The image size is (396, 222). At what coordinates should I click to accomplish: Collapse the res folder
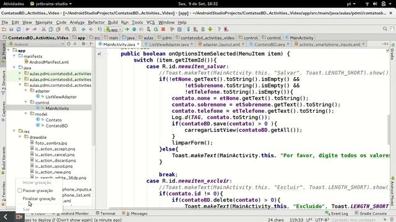(x=14, y=131)
